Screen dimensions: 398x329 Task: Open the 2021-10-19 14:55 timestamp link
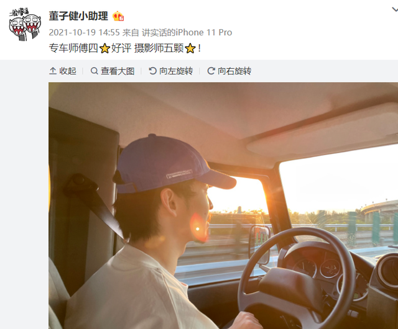coord(84,32)
